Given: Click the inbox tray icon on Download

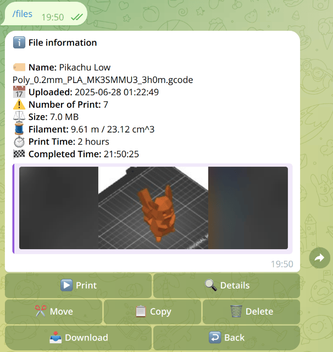Looking at the screenshot, I should click(x=56, y=337).
